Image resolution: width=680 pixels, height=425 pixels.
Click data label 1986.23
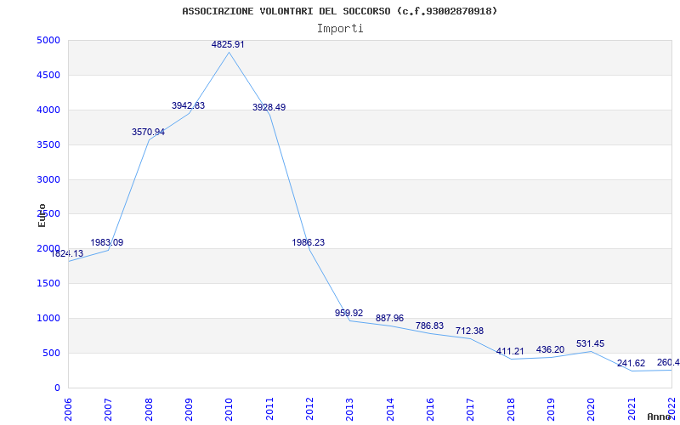pos(308,242)
